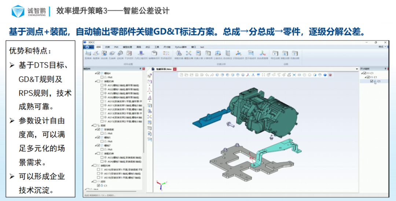Switch to the 模型处理 ribbon tab
Image resolution: width=396 pixels, height=201 pixels.
click(127, 47)
